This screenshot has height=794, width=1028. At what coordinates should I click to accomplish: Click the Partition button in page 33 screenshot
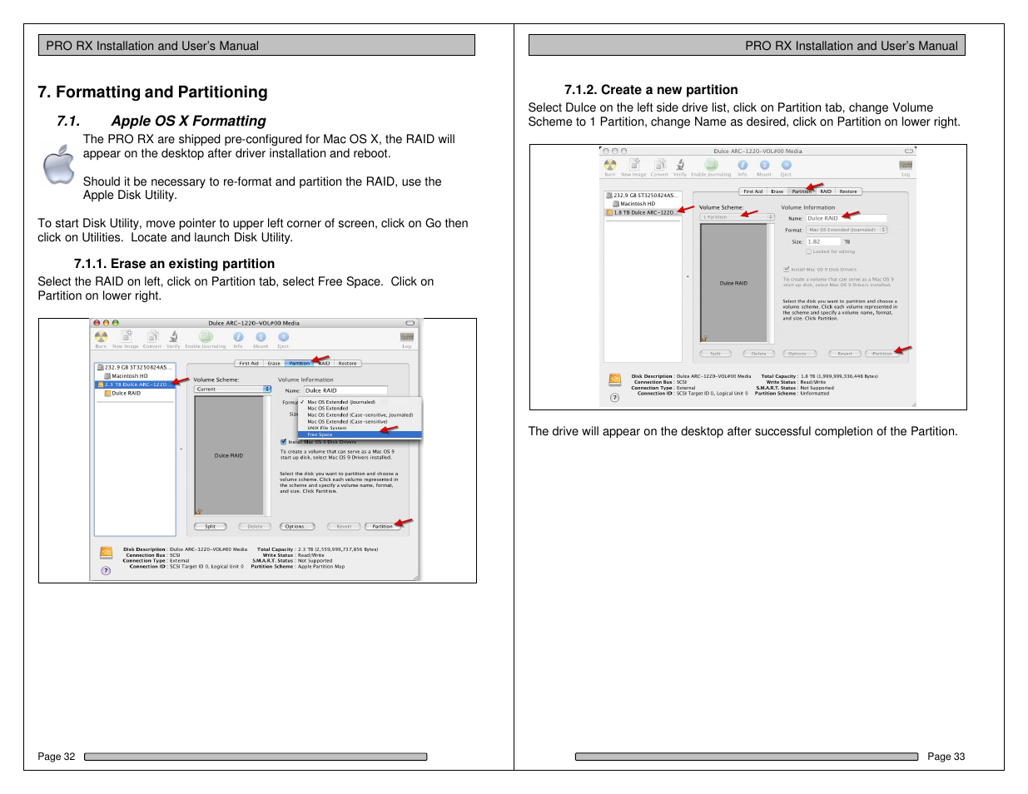tap(882, 354)
